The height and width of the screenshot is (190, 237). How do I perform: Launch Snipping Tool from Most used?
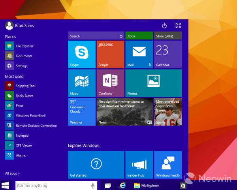tap(25, 86)
